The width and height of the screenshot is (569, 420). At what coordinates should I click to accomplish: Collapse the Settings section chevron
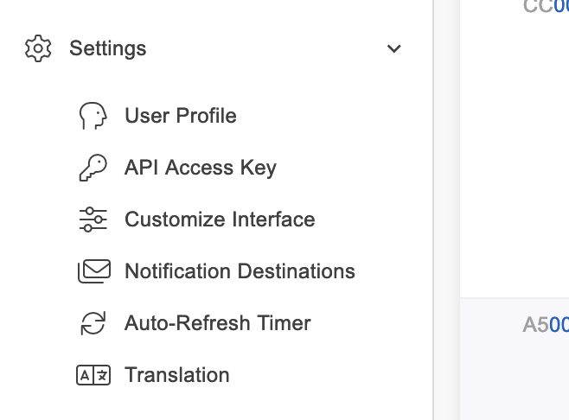pyautogui.click(x=394, y=48)
